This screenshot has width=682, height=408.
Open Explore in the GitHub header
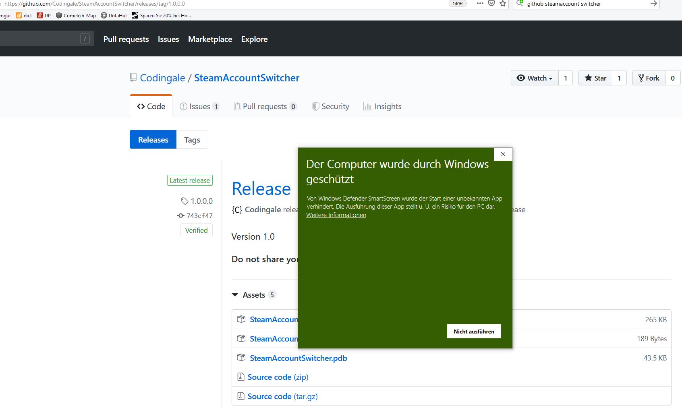pos(255,39)
